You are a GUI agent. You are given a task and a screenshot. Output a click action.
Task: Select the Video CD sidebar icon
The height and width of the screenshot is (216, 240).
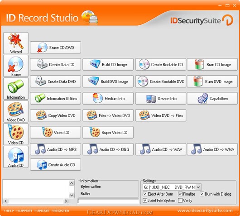click(x=16, y=134)
